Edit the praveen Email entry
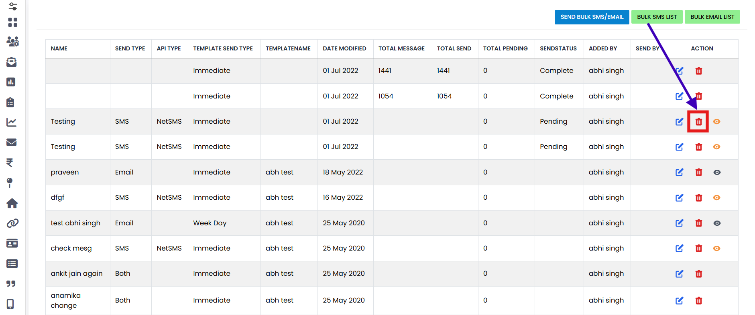The width and height of the screenshot is (755, 315). [679, 172]
